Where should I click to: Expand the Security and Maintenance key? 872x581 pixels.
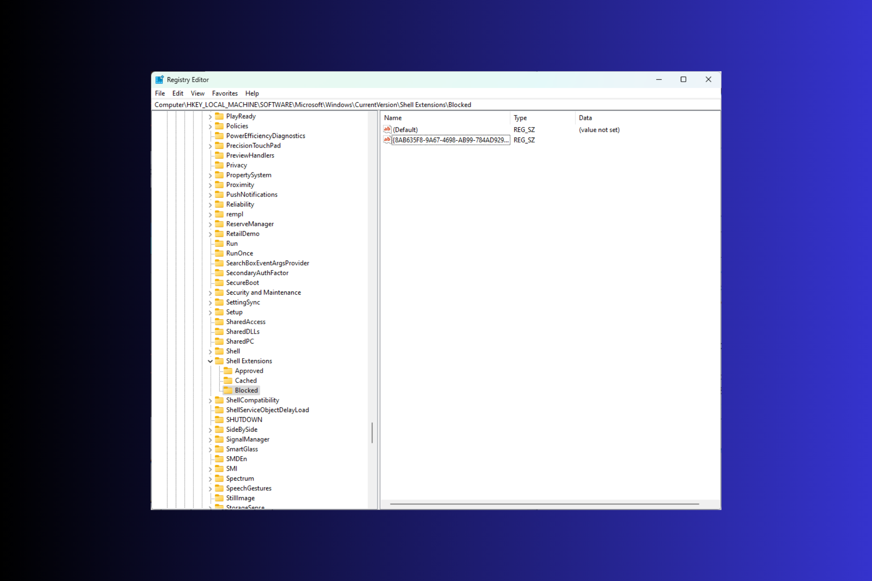pyautogui.click(x=208, y=292)
